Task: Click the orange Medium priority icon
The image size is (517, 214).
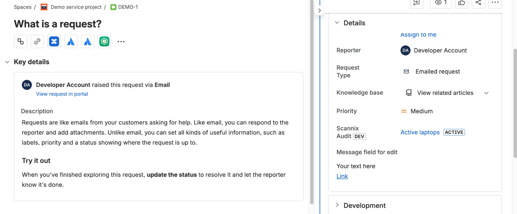Action: (404, 111)
